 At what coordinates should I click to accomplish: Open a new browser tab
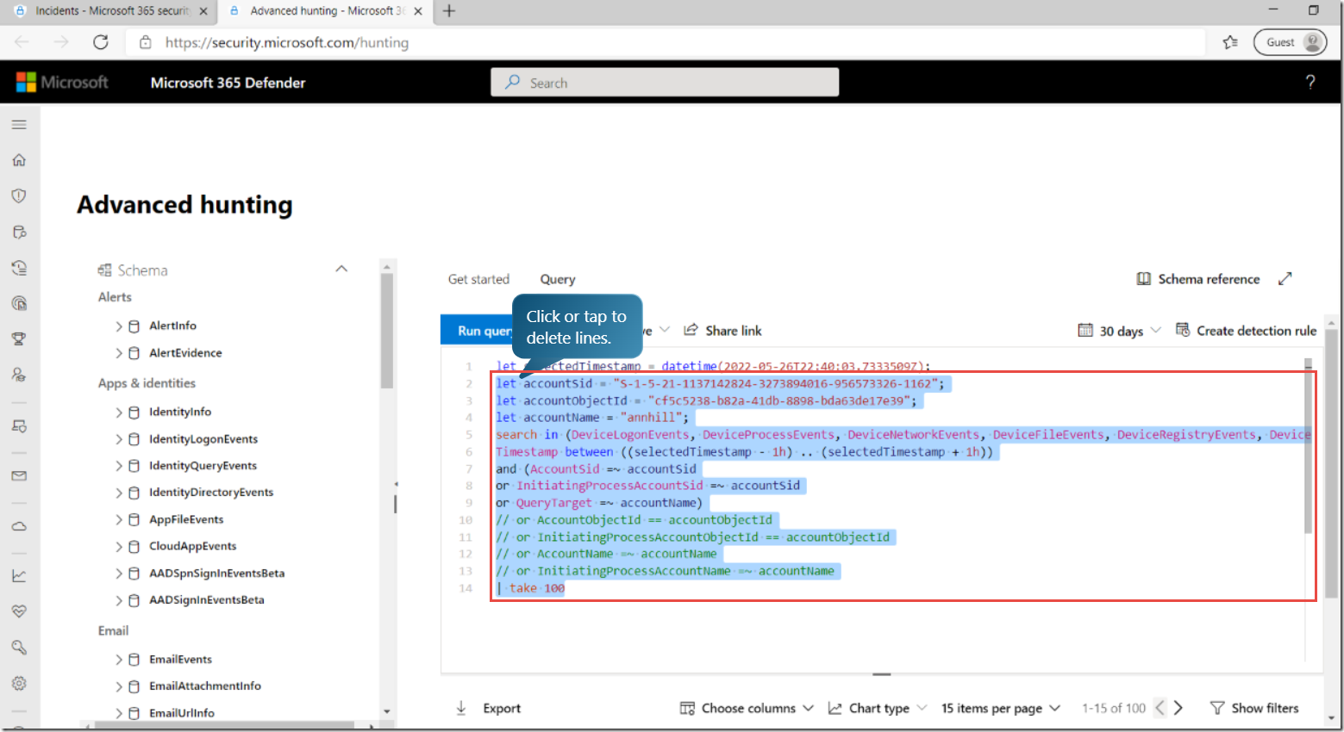pyautogui.click(x=448, y=11)
